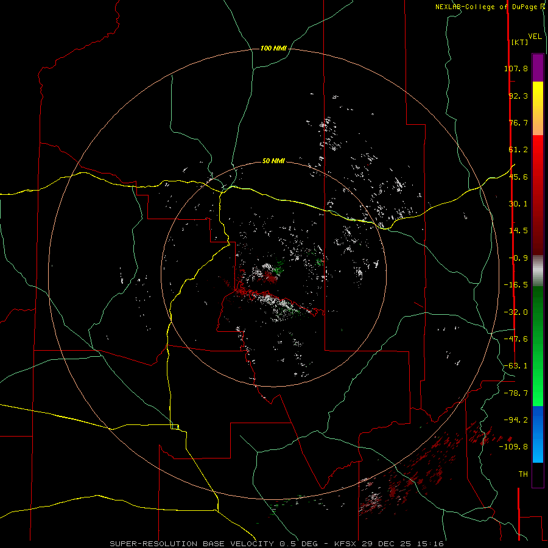This screenshot has width=548, height=548.
Task: Click the gray zero-velocity segment of color bar
Action: [x=538, y=271]
